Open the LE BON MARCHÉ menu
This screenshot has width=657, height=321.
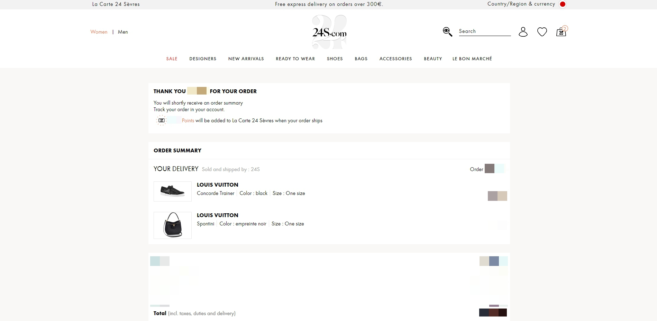pos(472,59)
